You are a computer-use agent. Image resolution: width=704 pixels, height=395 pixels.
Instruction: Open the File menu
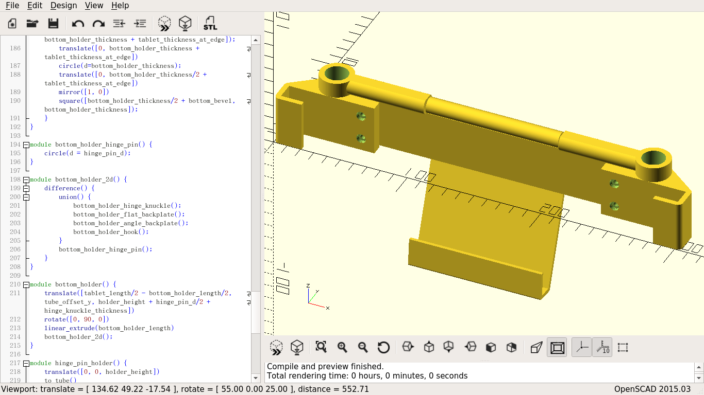pos(12,6)
